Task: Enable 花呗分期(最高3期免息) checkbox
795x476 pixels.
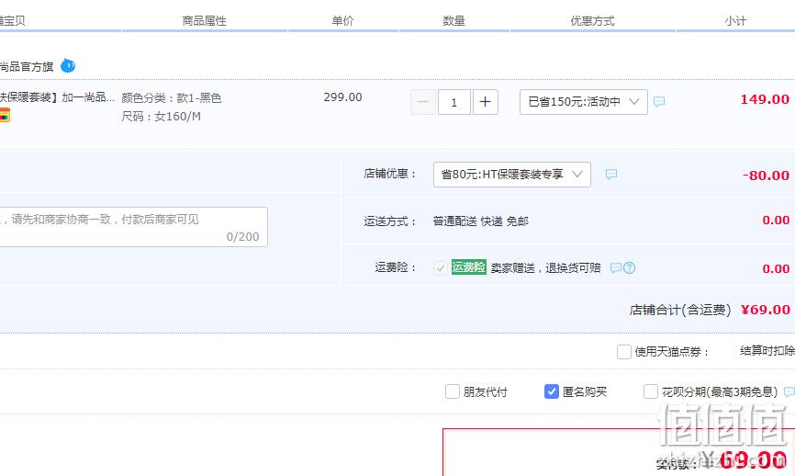Action: pyautogui.click(x=651, y=391)
